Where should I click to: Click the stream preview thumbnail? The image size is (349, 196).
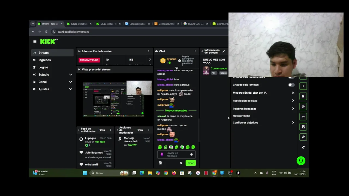click(117, 99)
